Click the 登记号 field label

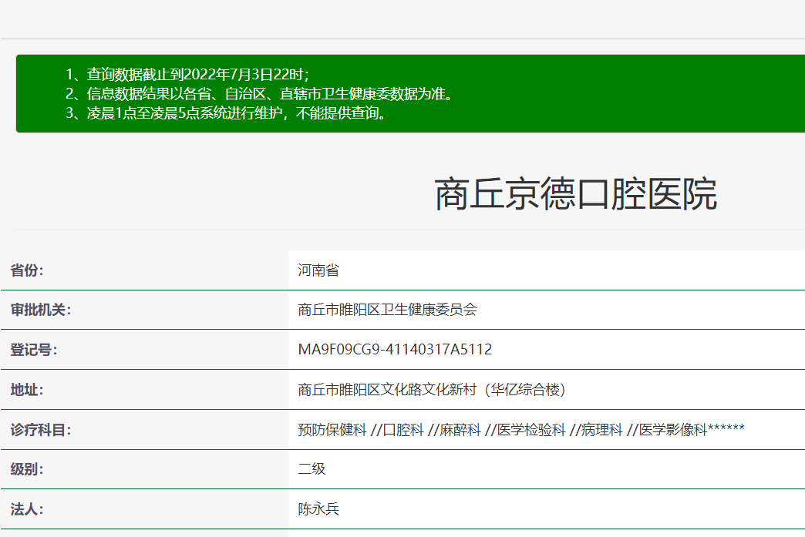pos(34,350)
